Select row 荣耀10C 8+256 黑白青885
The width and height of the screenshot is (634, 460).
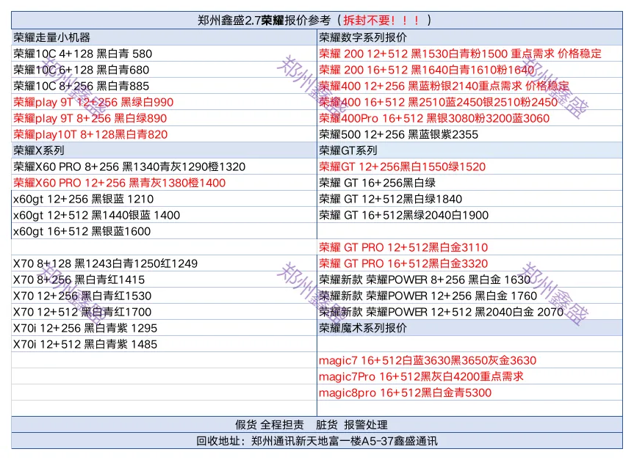click(x=164, y=86)
